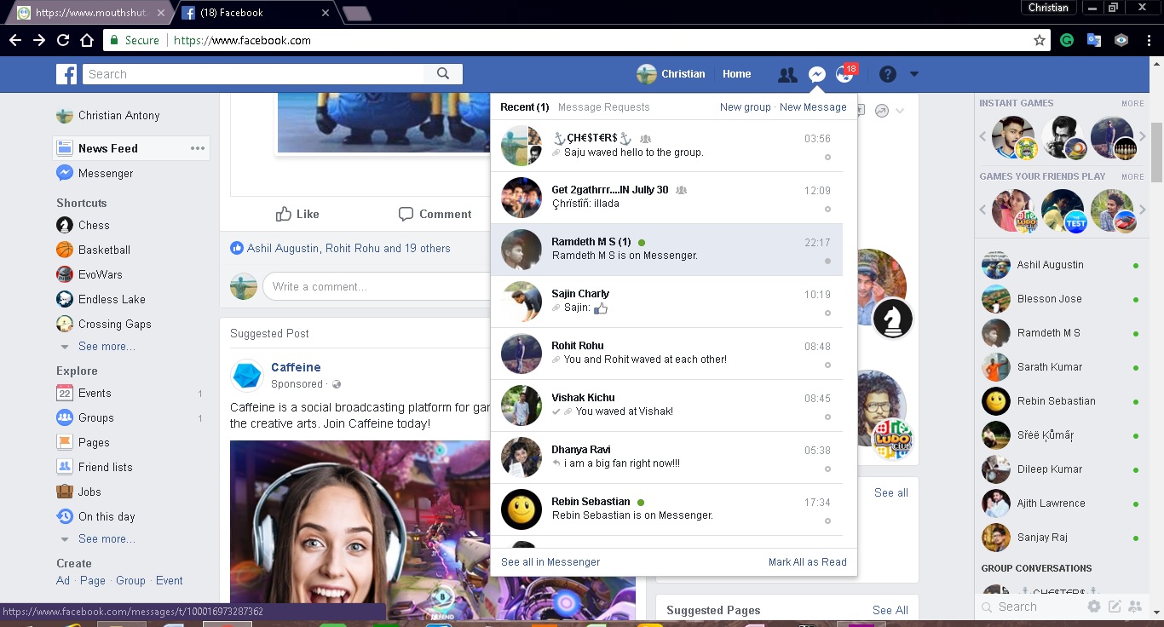Image resolution: width=1164 pixels, height=627 pixels.
Task: Toggle read status circle for Rohit Rohu
Action: click(827, 365)
